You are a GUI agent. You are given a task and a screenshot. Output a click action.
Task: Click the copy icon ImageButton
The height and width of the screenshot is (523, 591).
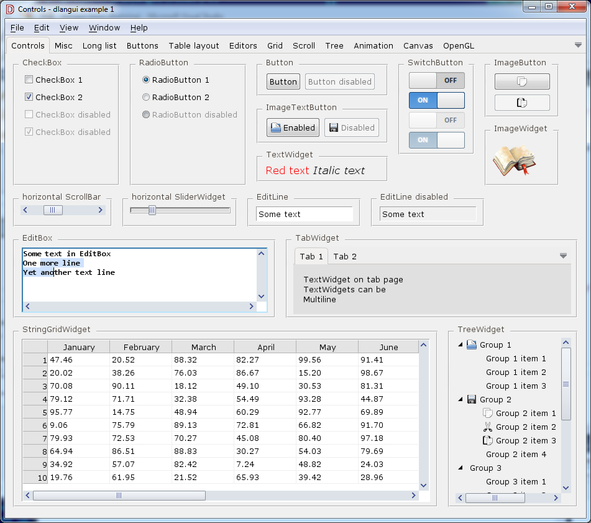pyautogui.click(x=522, y=81)
